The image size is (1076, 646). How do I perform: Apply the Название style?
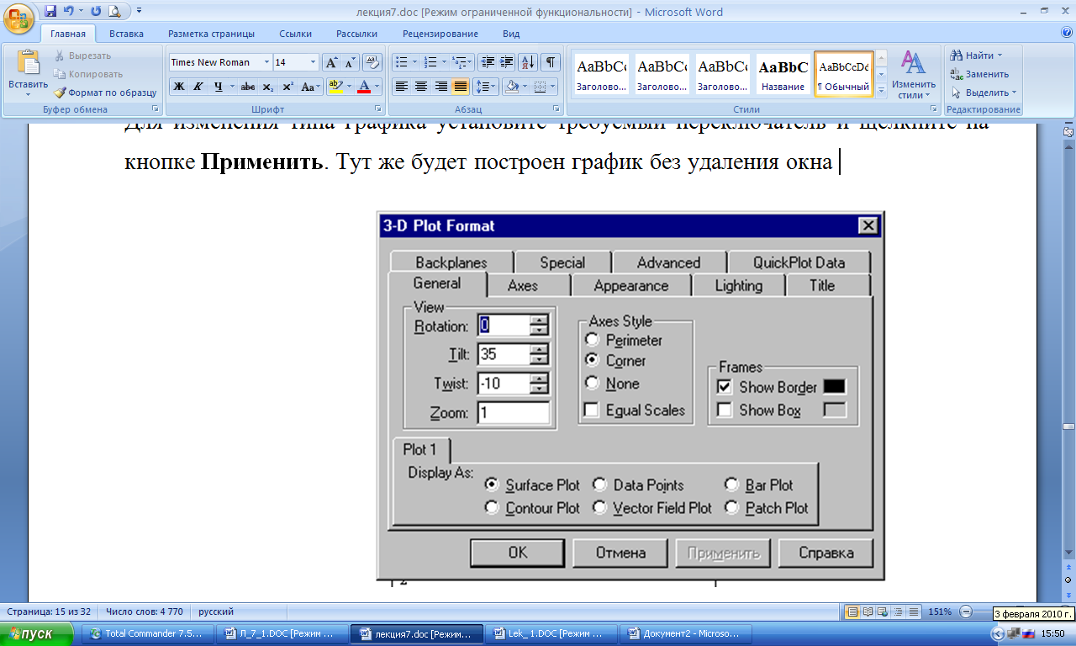(783, 74)
